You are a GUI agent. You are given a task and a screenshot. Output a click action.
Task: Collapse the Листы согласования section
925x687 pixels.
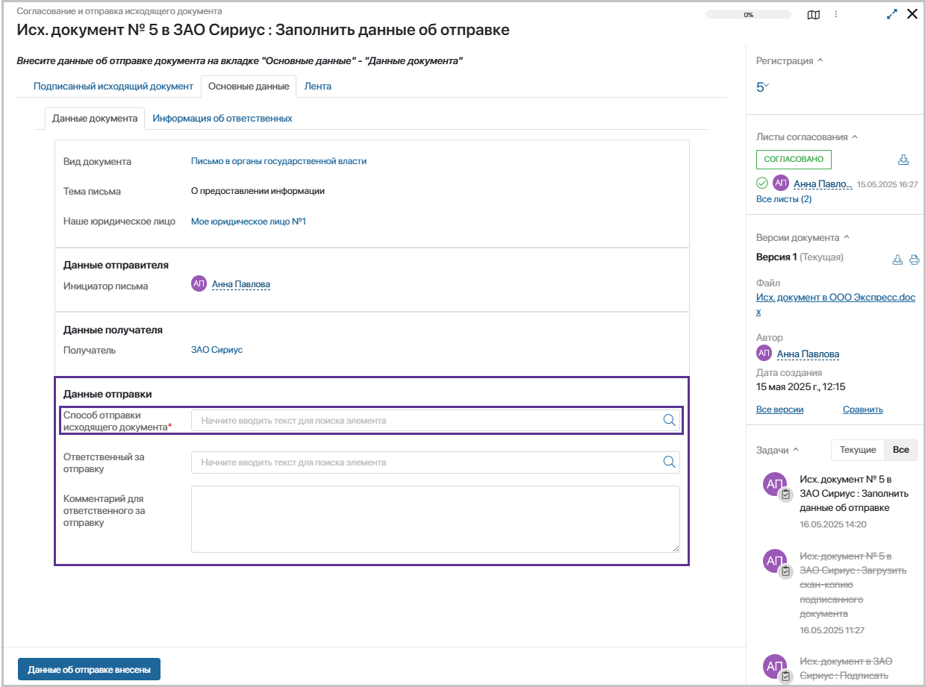(855, 137)
